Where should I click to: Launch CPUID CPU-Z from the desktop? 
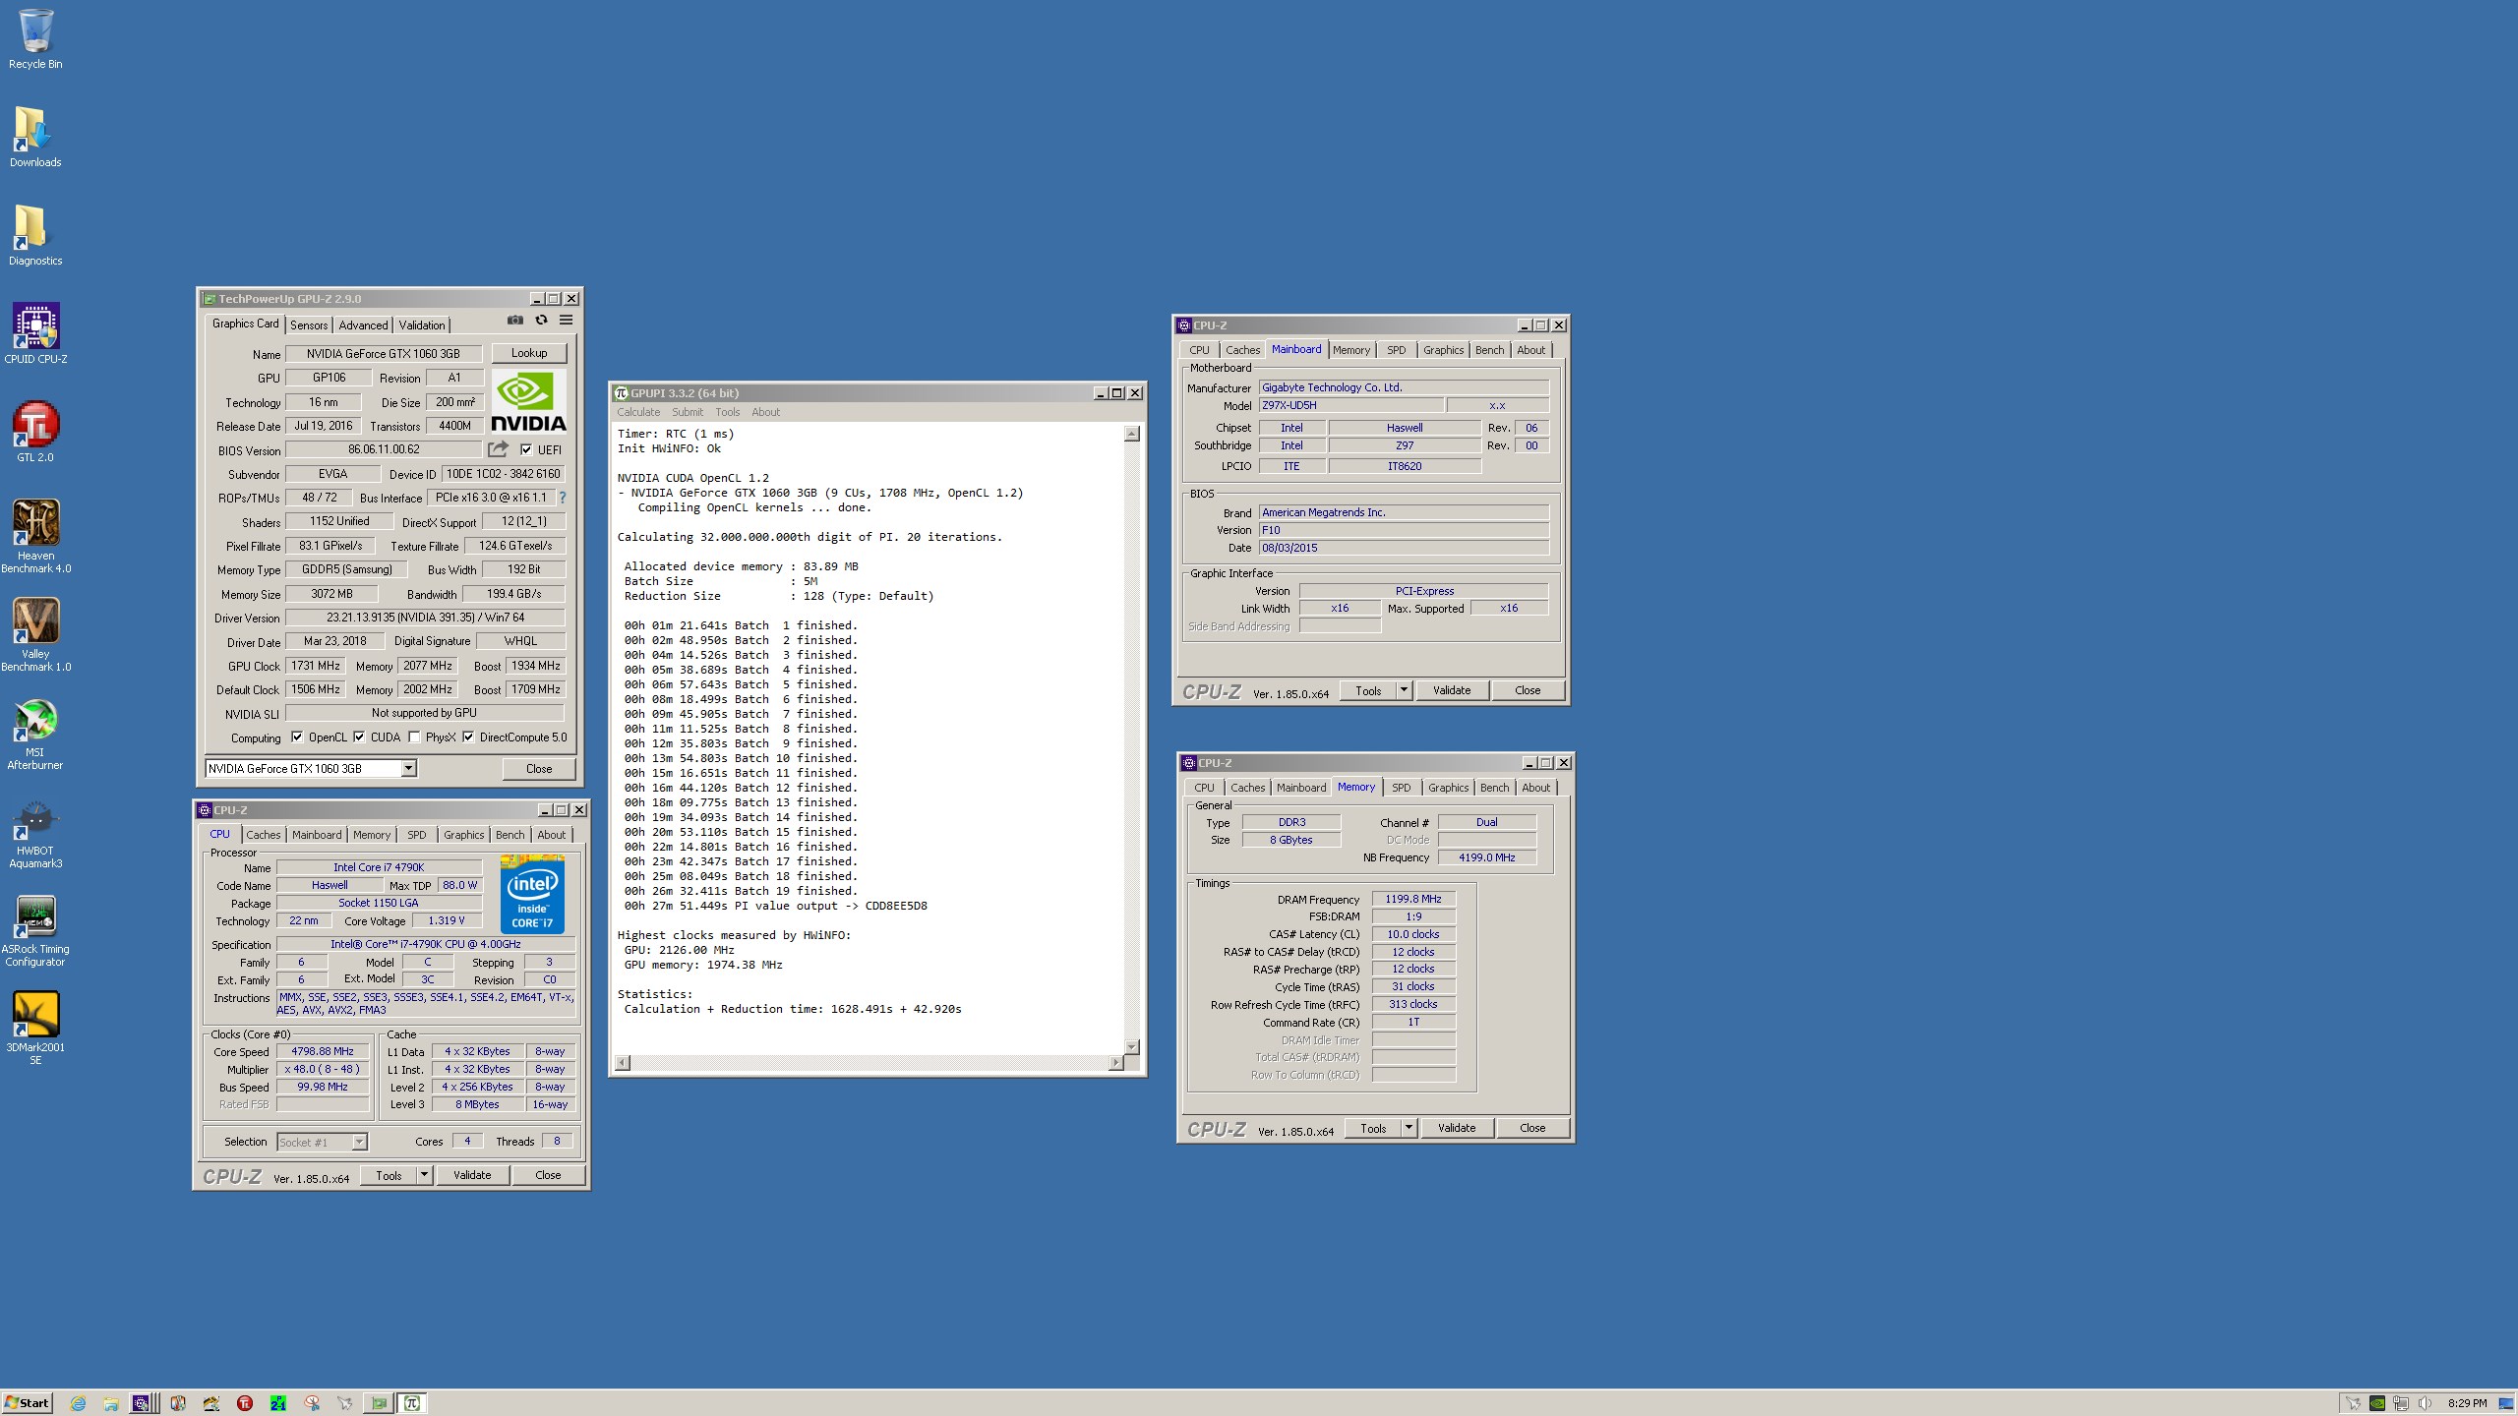click(35, 334)
